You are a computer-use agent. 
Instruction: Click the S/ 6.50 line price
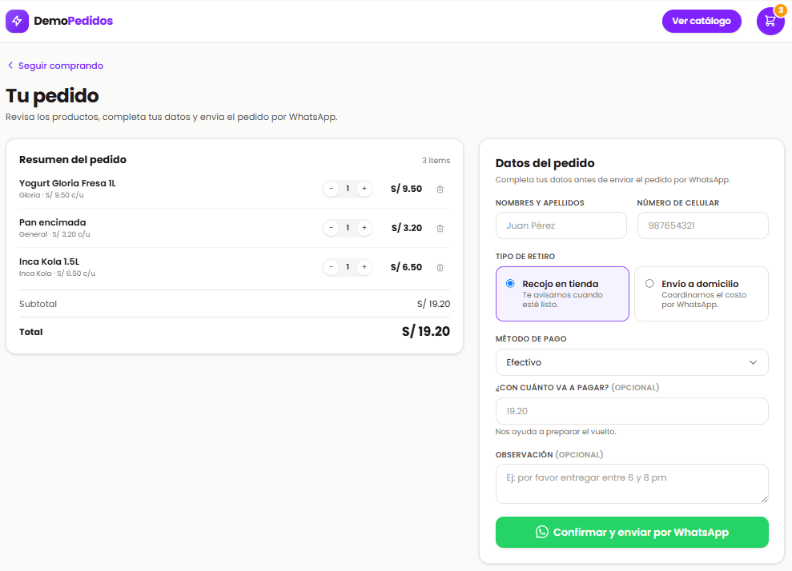406,267
